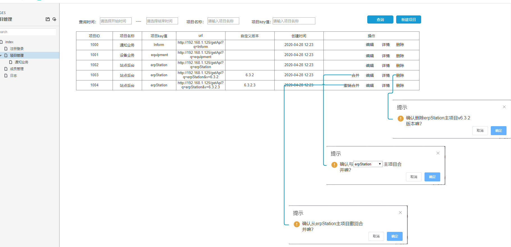Click the 注册登录 page icon
Screen dimensions: 511x247
[x=6, y=49]
